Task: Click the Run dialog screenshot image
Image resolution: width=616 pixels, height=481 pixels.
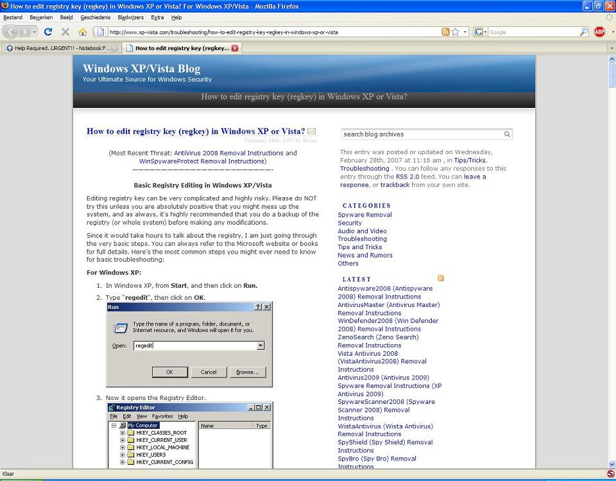Action: point(189,344)
